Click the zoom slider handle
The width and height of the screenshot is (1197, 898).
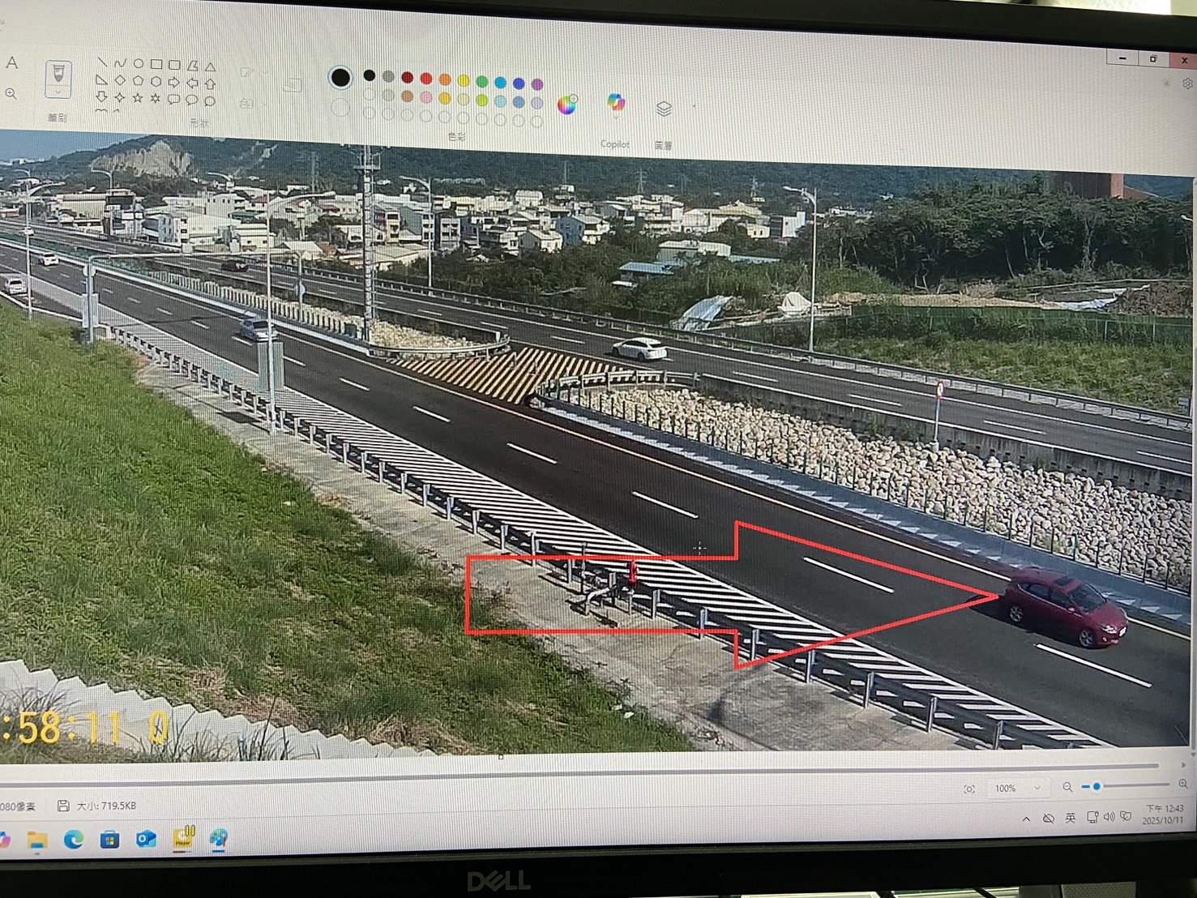click(1097, 786)
